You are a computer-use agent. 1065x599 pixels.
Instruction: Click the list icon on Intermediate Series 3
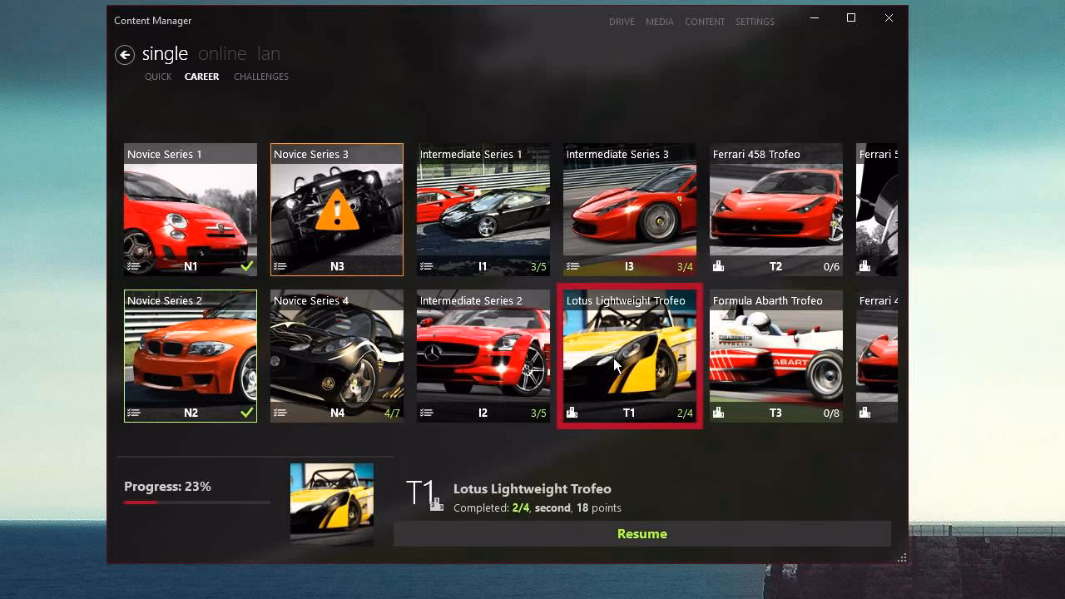coord(572,267)
